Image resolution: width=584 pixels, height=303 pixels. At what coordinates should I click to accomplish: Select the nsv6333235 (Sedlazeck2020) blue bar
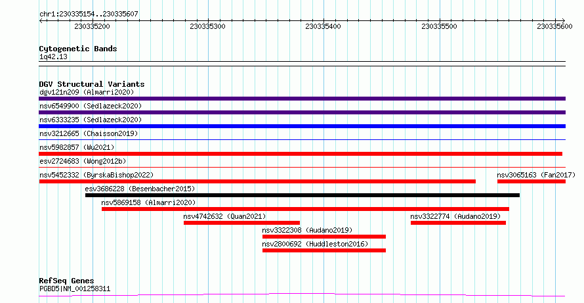coord(302,126)
